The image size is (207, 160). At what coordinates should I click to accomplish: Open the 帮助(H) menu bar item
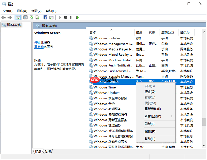[x=51, y=11]
